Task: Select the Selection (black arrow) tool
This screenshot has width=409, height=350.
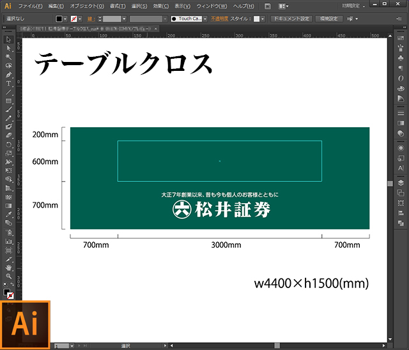Action: pos(8,40)
